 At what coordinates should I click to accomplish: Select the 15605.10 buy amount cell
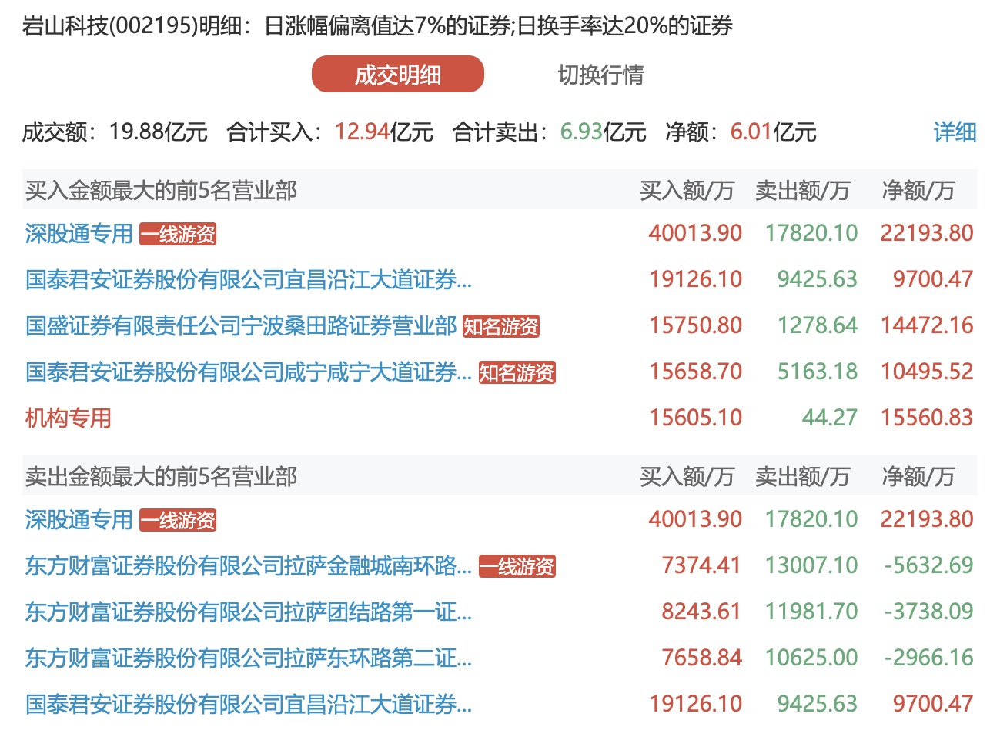click(695, 418)
